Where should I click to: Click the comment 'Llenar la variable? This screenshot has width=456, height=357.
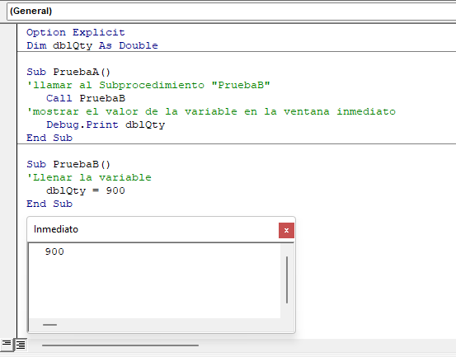click(89, 177)
